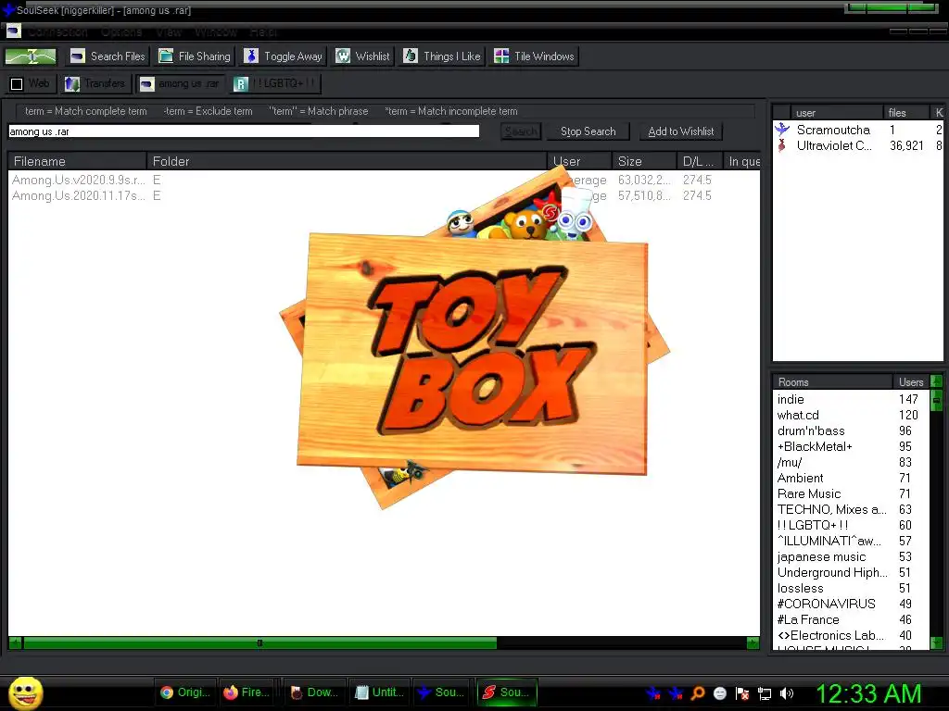Click the Stop Search button
Viewport: 949px width, 711px height.
pos(588,131)
